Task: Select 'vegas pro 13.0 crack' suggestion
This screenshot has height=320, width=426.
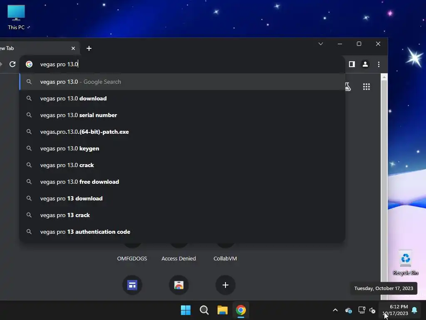Action: click(x=182, y=165)
